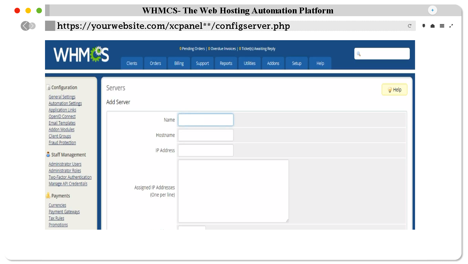Open Application Links page
This screenshot has height=264, width=468.
62,110
